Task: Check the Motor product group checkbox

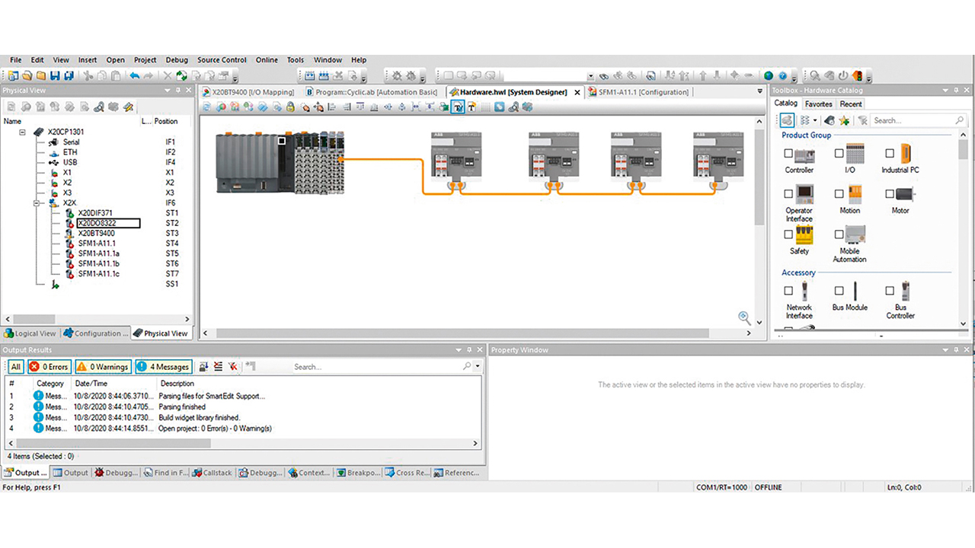Action: click(889, 194)
